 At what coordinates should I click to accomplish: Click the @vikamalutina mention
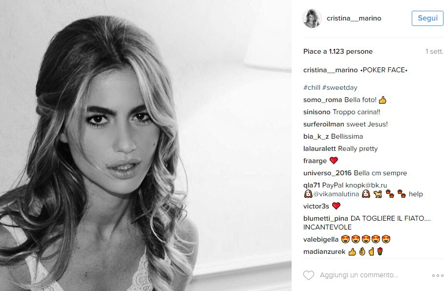click(x=336, y=194)
